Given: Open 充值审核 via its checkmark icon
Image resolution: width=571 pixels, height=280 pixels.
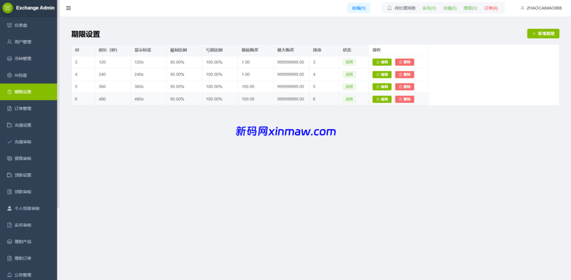Looking at the screenshot, I should tap(9, 142).
